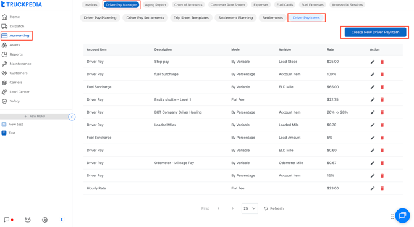
Task: Open Accounting in the sidebar
Action: (16, 36)
